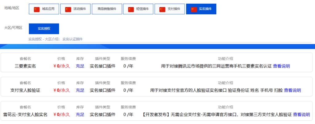Click the flag icon on 域名应用 tab
This screenshot has height=124, width=315.
37,9
